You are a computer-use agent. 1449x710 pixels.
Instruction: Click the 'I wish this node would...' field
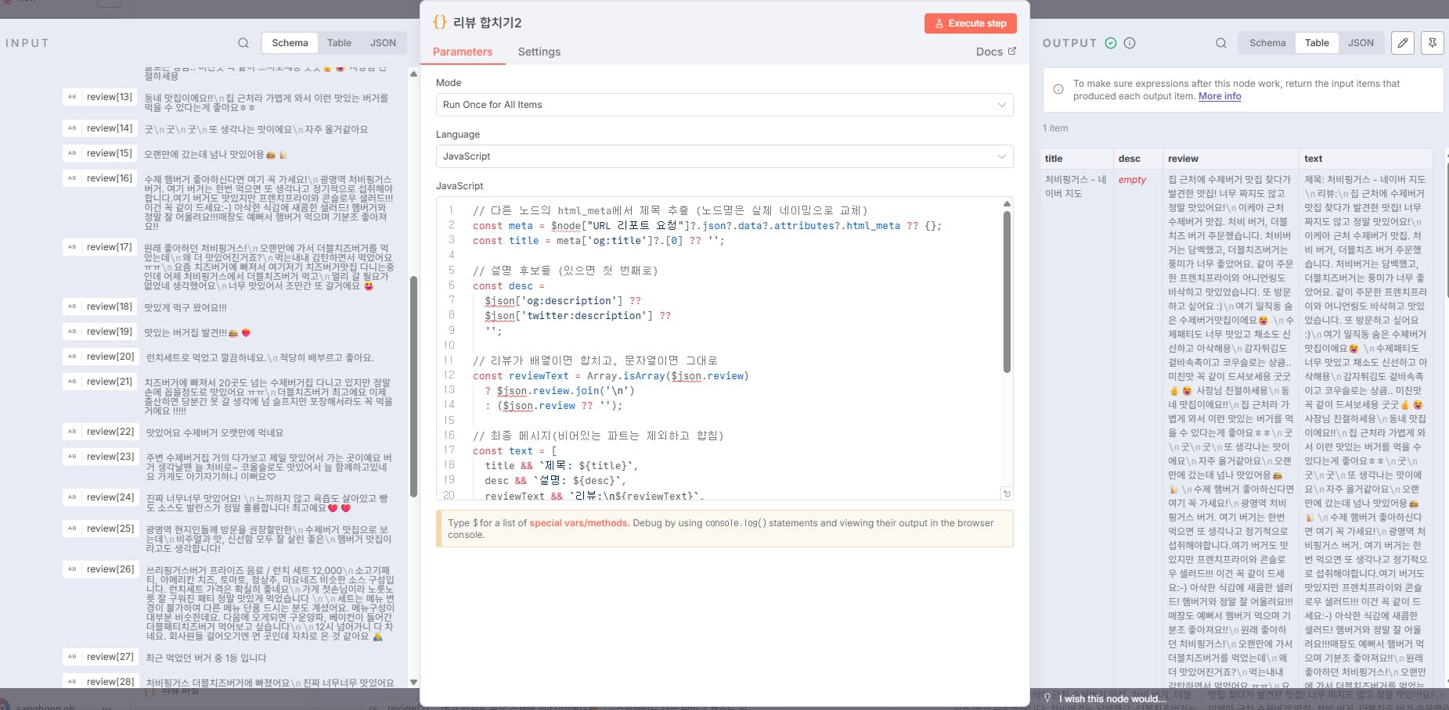point(1112,699)
